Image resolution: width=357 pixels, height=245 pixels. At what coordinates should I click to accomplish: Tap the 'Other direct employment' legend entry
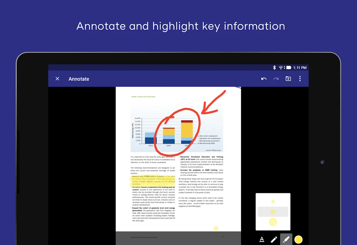pyautogui.click(x=208, y=136)
